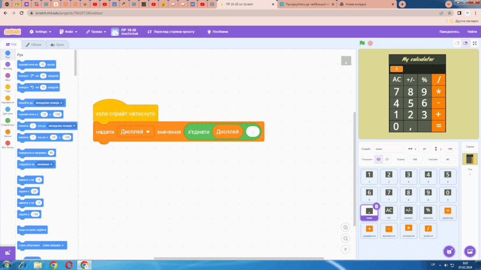Viewport: 481px width, 270px height.
Task: Open the Дисплей variable dropdown in the script
Action: [135, 132]
